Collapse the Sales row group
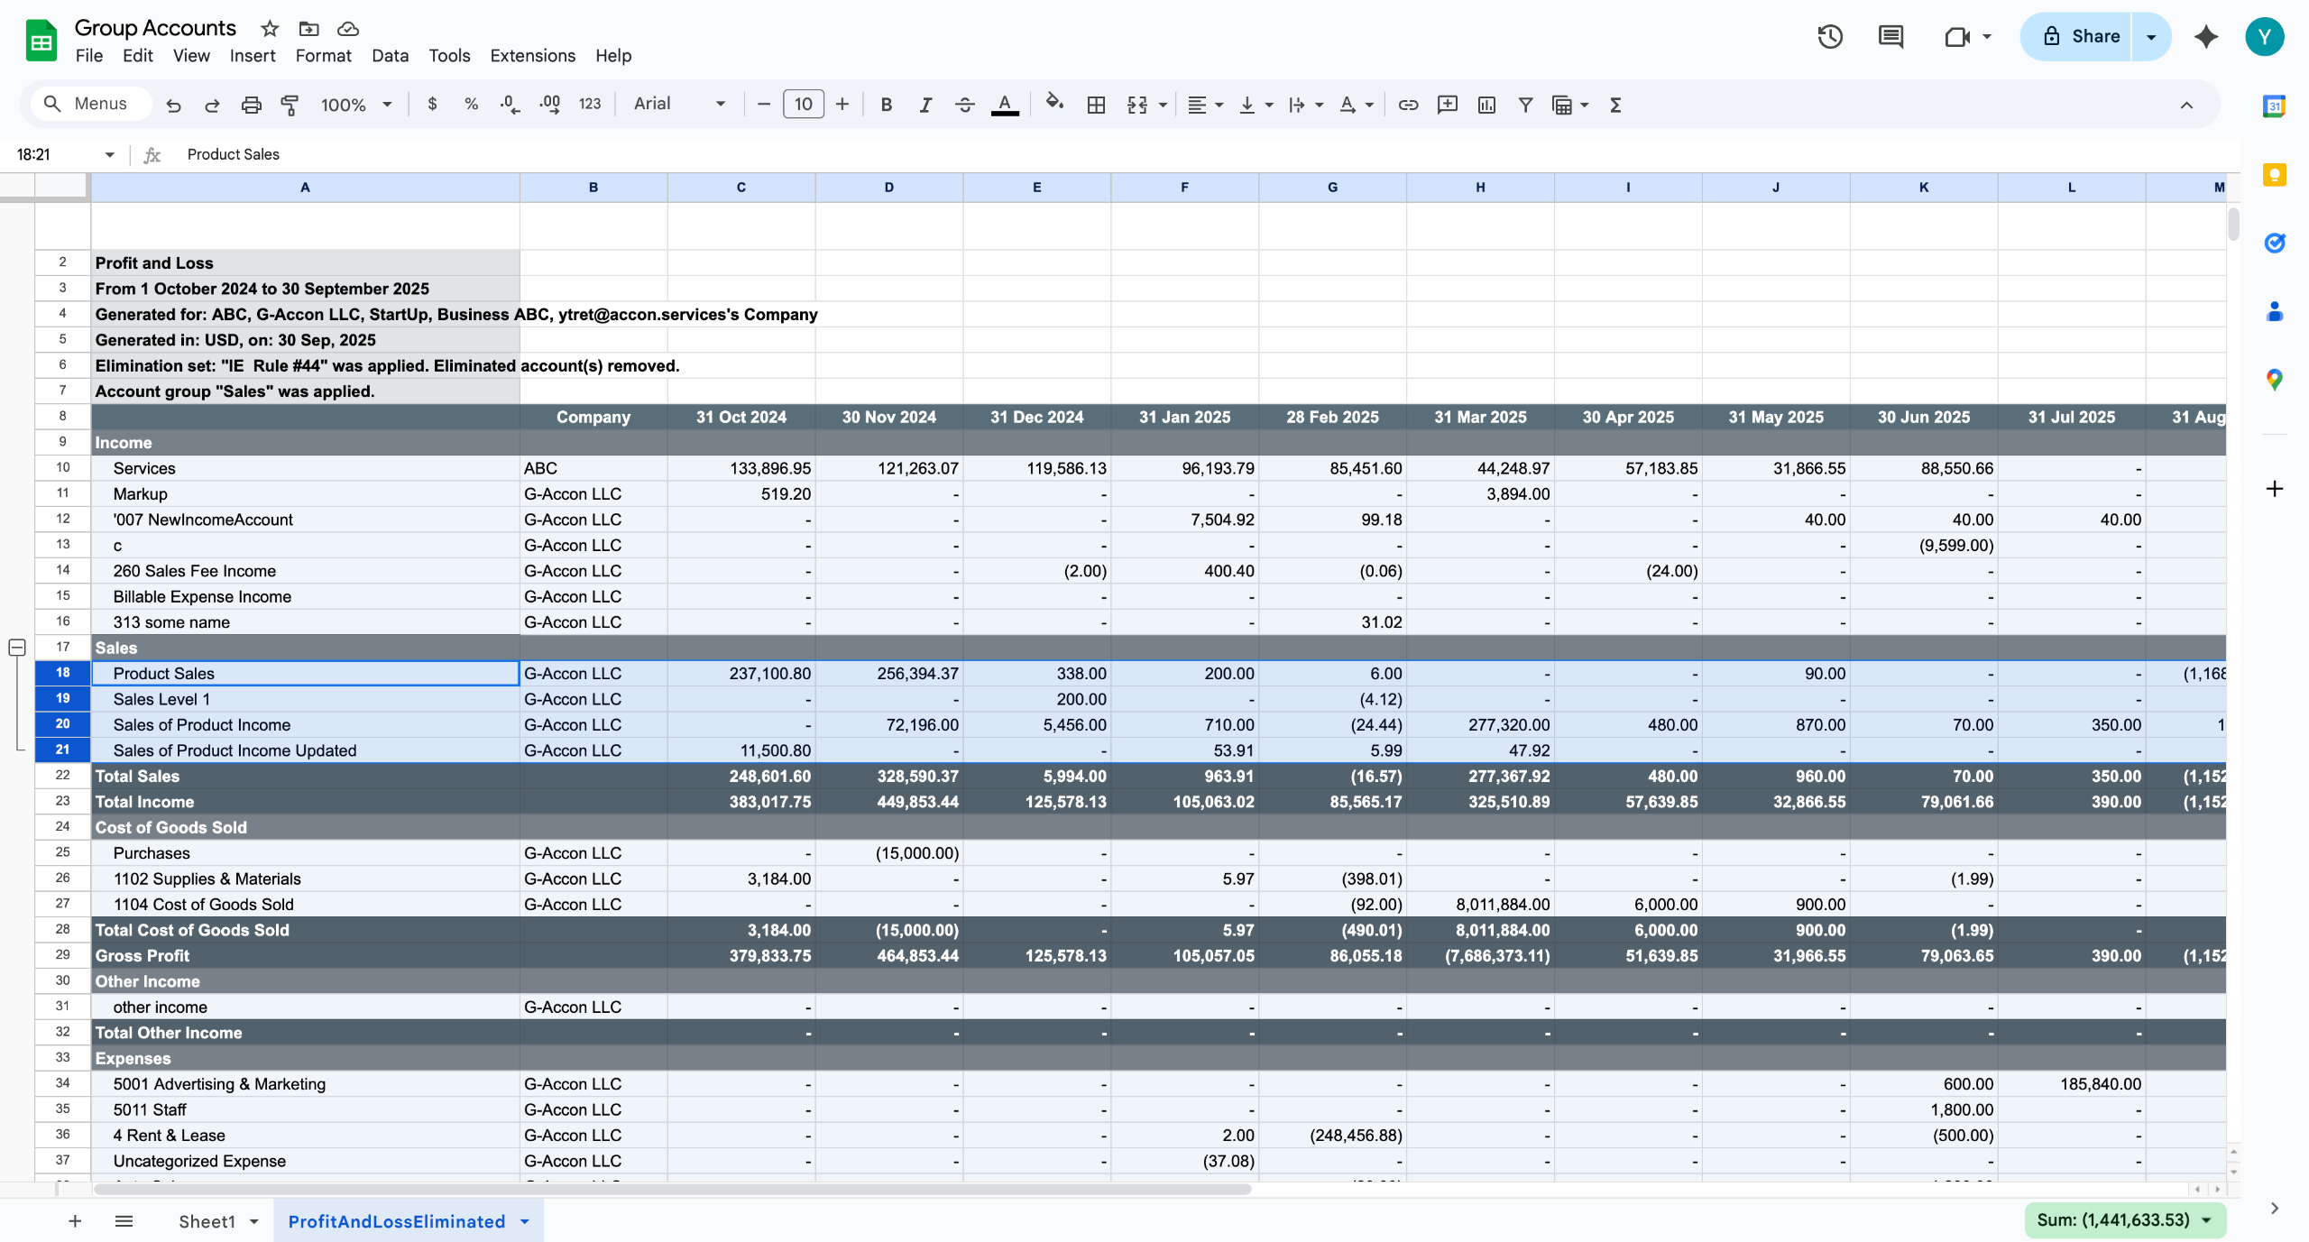The height and width of the screenshot is (1242, 2309). click(16, 648)
